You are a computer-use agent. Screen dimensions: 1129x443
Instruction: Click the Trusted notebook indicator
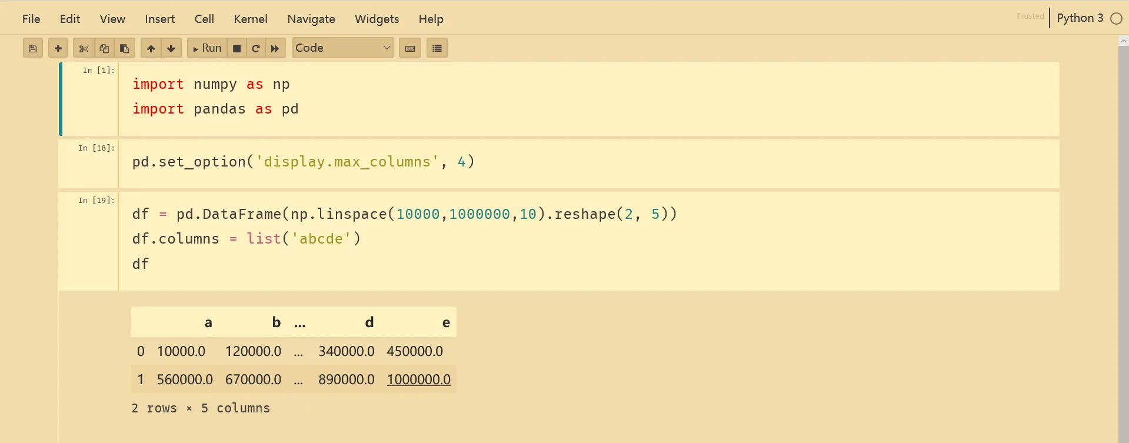pyautogui.click(x=1030, y=16)
